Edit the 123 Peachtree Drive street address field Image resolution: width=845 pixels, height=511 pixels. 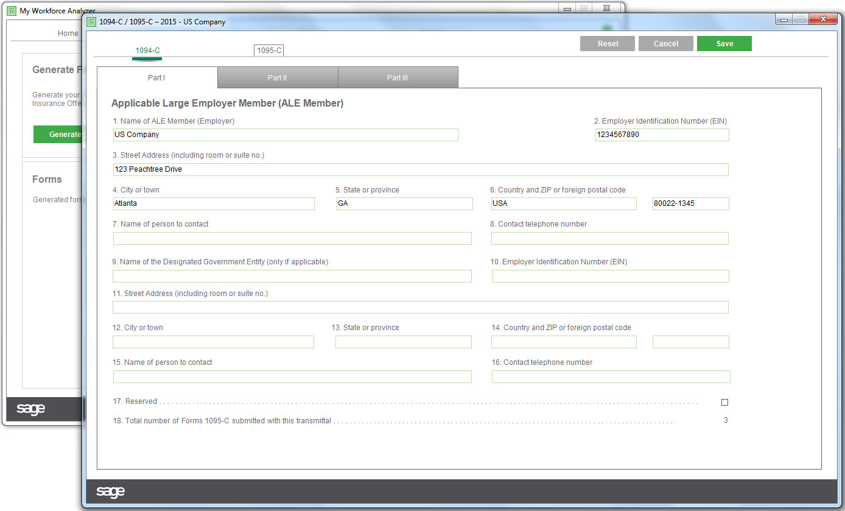(x=421, y=169)
